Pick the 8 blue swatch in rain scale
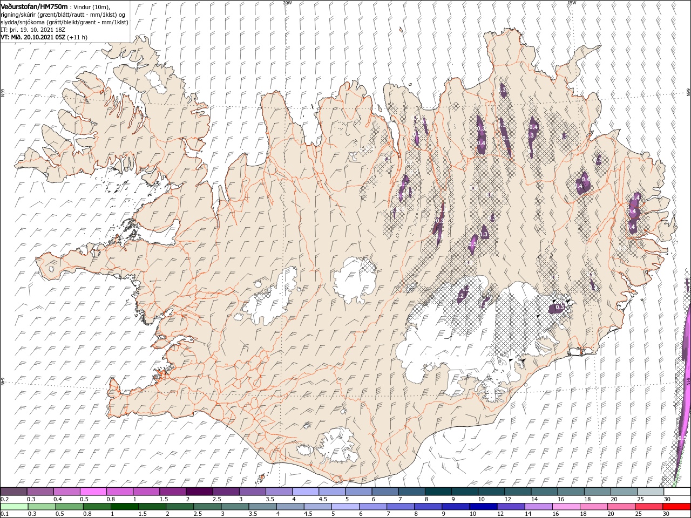The width and height of the screenshot is (691, 518). click(x=428, y=506)
